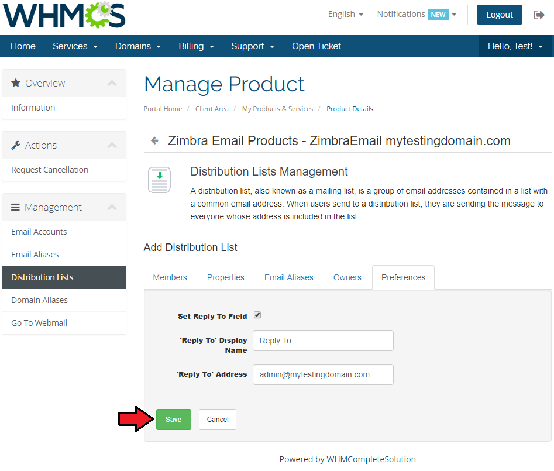The width and height of the screenshot is (554, 471).
Task: Click the back arrow next to Zimbra Email Products
Action: pos(154,140)
